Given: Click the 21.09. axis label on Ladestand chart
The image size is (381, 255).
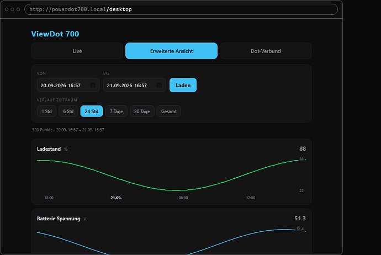Looking at the screenshot, I should coord(116,198).
